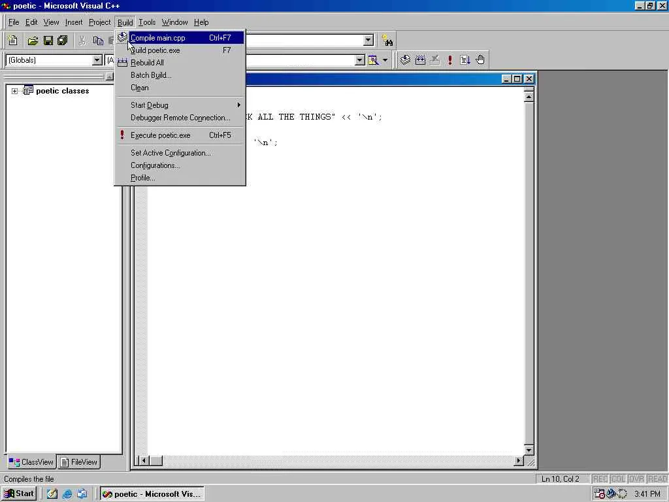
Task: Choose Set Active Configuration... entry
Action: tap(180, 153)
